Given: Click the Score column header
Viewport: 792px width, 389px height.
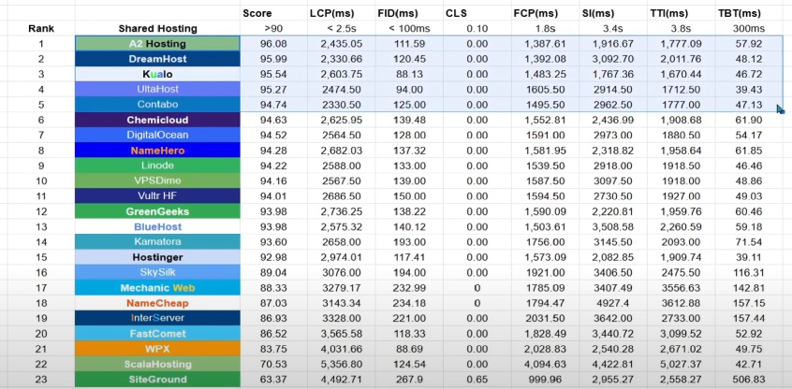Looking at the screenshot, I should coord(257,14).
